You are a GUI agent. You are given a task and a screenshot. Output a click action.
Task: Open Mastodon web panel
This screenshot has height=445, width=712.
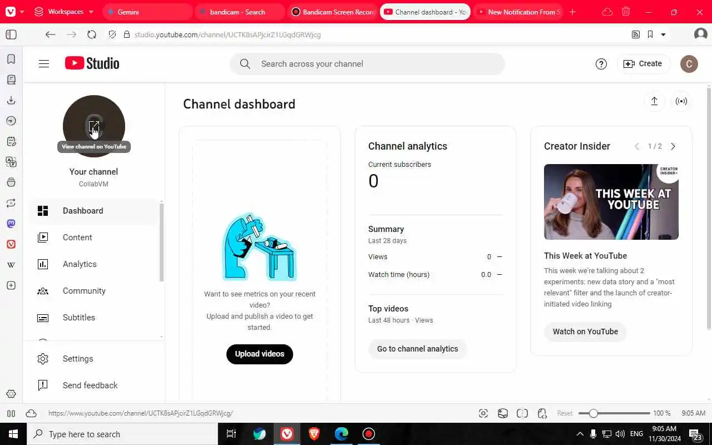coord(11,224)
